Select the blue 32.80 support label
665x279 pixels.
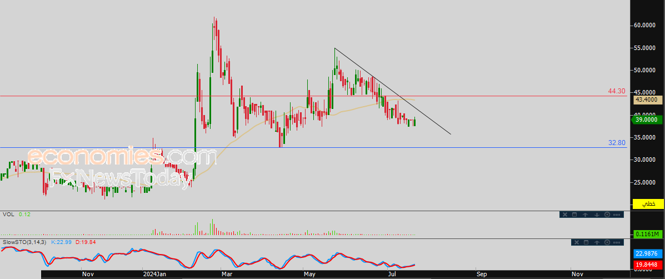click(x=617, y=143)
